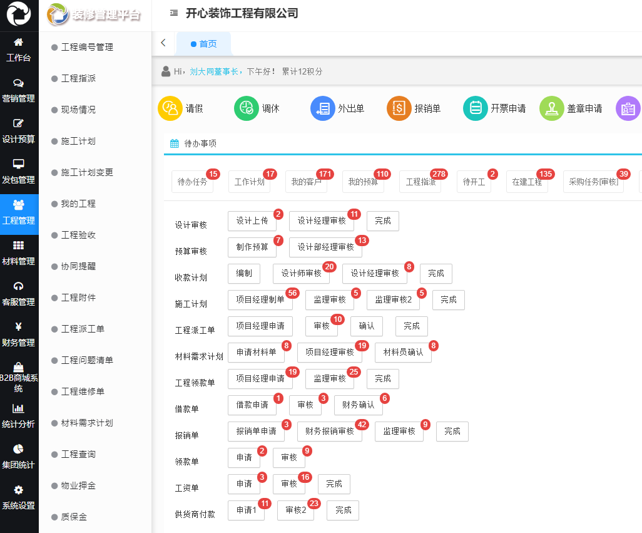The width and height of the screenshot is (642, 533).
Task: Open 待办任务 with 15 pending items
Action: point(192,182)
